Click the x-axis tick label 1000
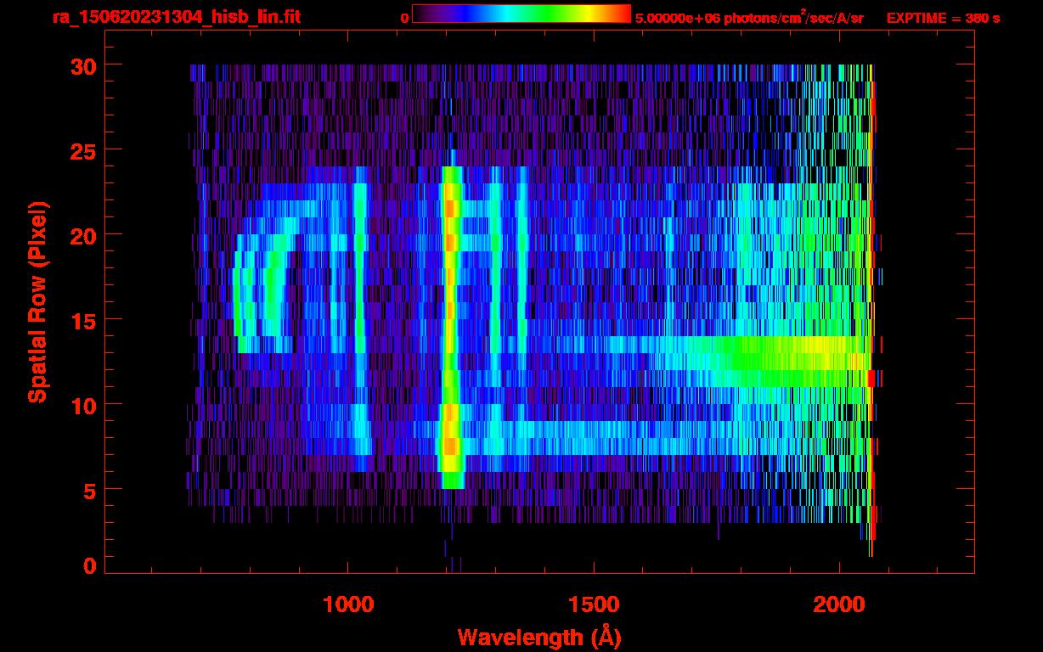 point(348,604)
